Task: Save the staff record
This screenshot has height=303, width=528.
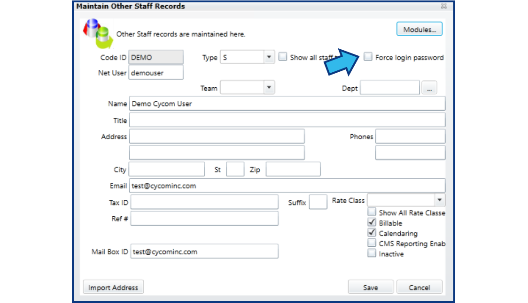Action: pos(371,287)
